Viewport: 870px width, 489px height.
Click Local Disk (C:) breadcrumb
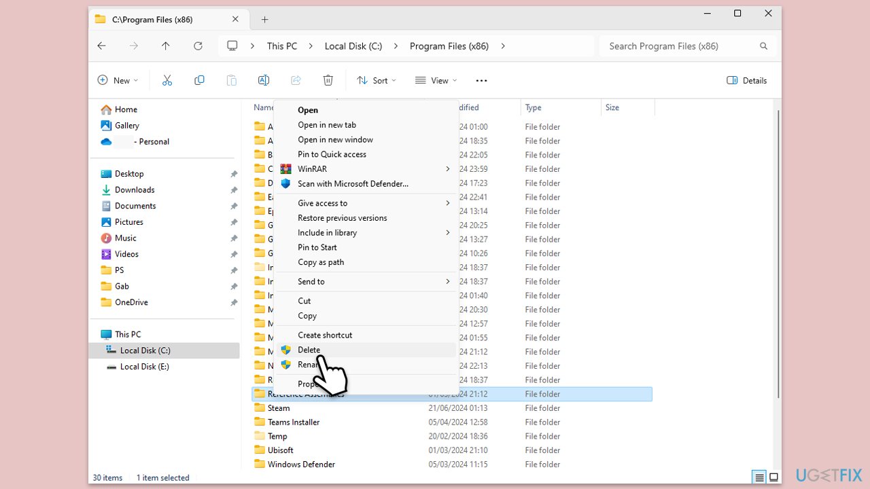[x=353, y=46]
